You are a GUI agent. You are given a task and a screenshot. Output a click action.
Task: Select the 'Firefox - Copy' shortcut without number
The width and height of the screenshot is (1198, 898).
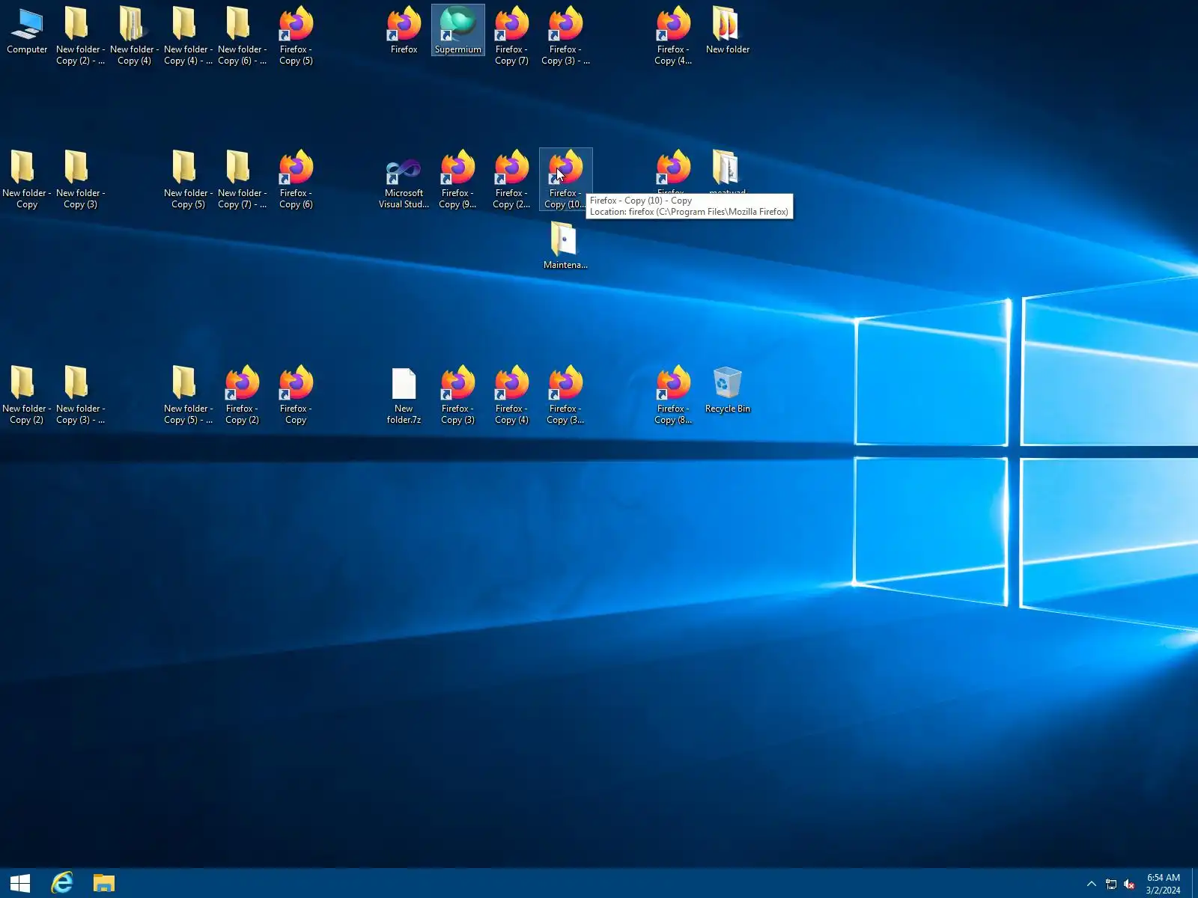click(x=296, y=395)
